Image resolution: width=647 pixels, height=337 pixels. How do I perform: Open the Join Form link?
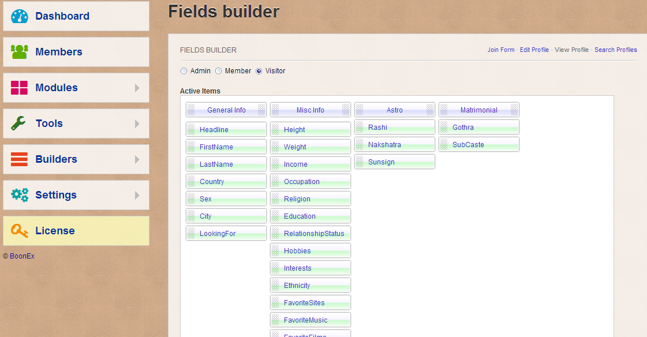[501, 50]
